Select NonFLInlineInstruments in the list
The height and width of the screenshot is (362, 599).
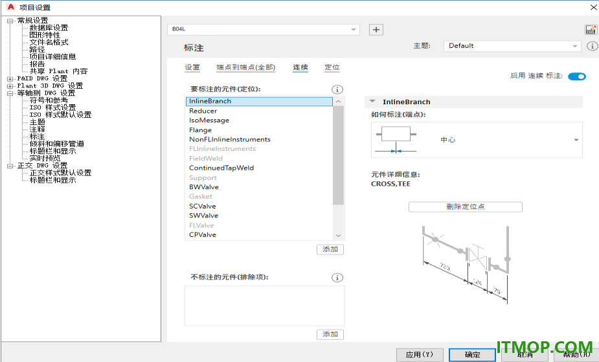260,139
